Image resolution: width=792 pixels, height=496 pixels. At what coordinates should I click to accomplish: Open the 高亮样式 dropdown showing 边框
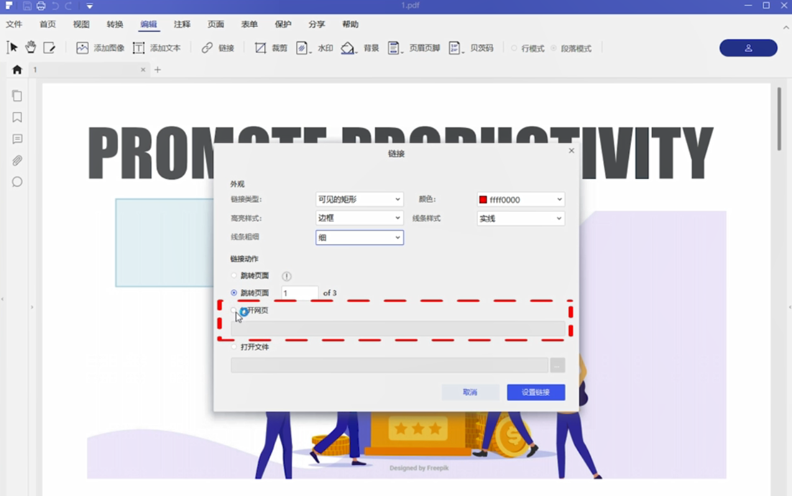tap(359, 218)
